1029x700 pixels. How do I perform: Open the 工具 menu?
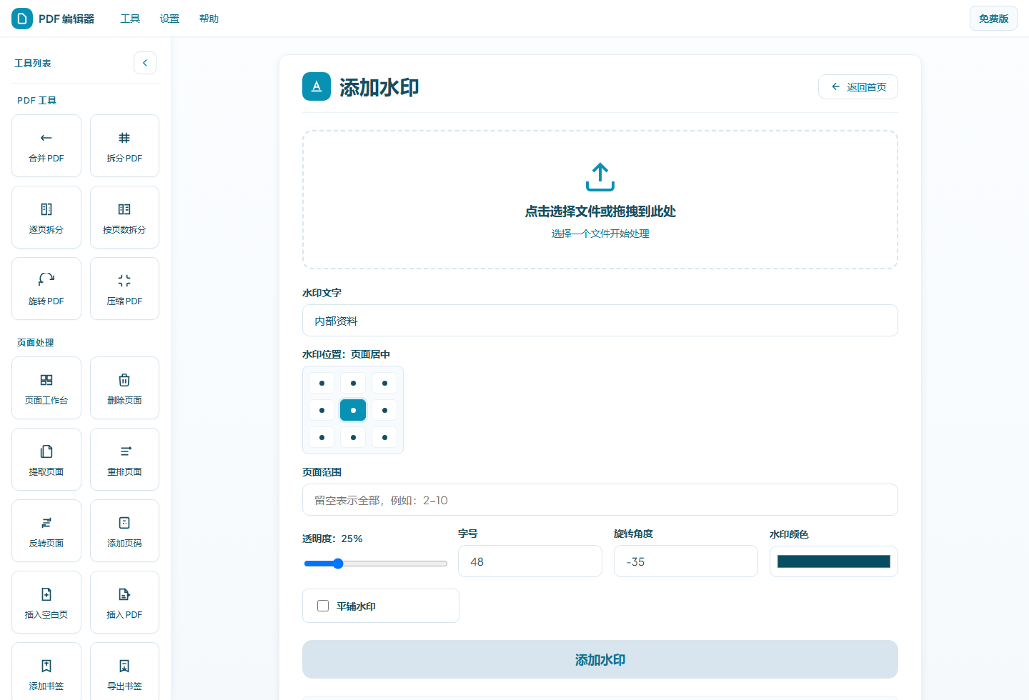130,19
